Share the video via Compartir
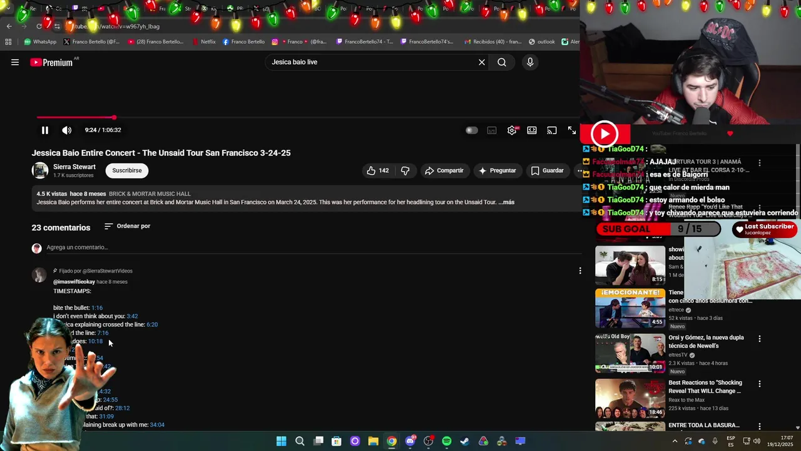 [444, 170]
